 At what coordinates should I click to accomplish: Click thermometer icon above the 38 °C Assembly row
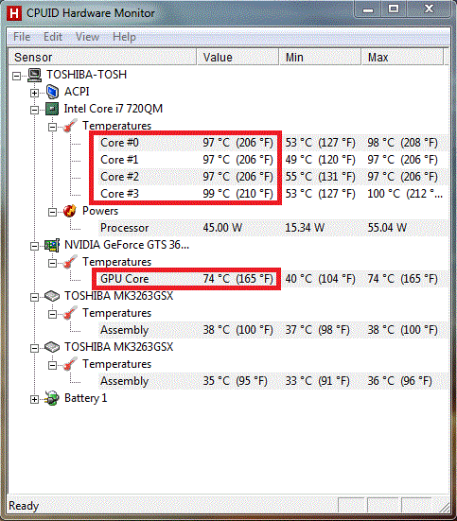(70, 313)
